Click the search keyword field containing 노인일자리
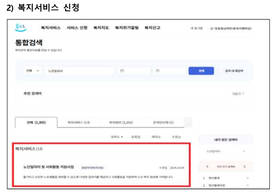Screen dimensions: 276x193 pos(79,71)
